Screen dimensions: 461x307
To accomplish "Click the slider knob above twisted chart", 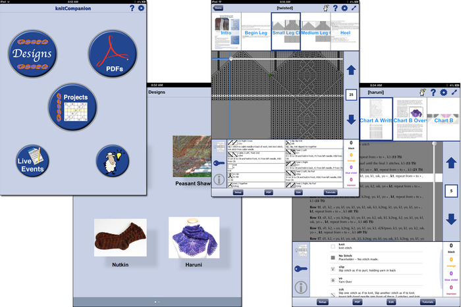I will [x=231, y=59].
